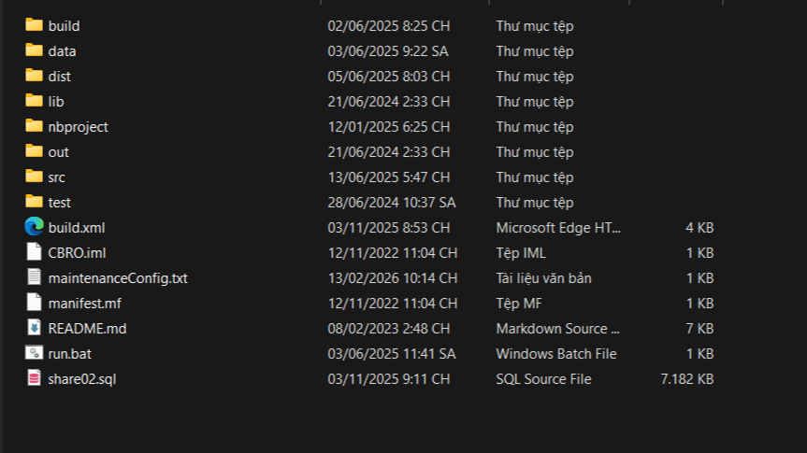Click the SQL icon beside share02.sql
The height and width of the screenshot is (453, 807).
coord(34,378)
